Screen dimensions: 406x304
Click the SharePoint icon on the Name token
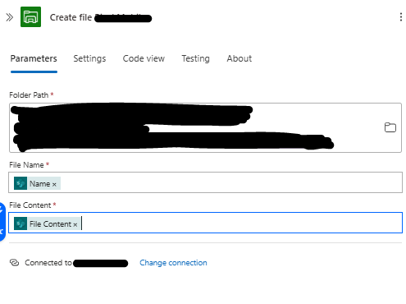click(21, 183)
